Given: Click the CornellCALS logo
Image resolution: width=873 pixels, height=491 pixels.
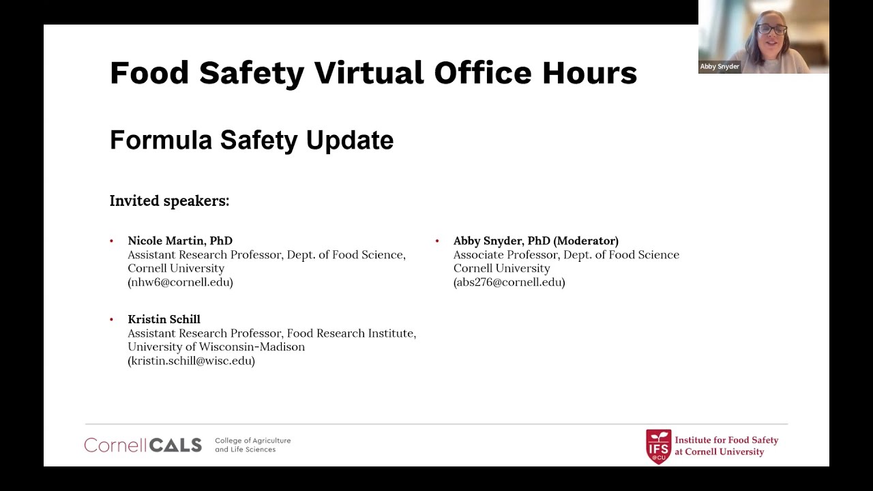Looking at the screenshot, I should [x=143, y=445].
